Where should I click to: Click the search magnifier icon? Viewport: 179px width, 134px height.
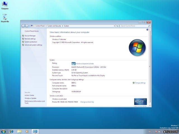[x=149, y=26]
